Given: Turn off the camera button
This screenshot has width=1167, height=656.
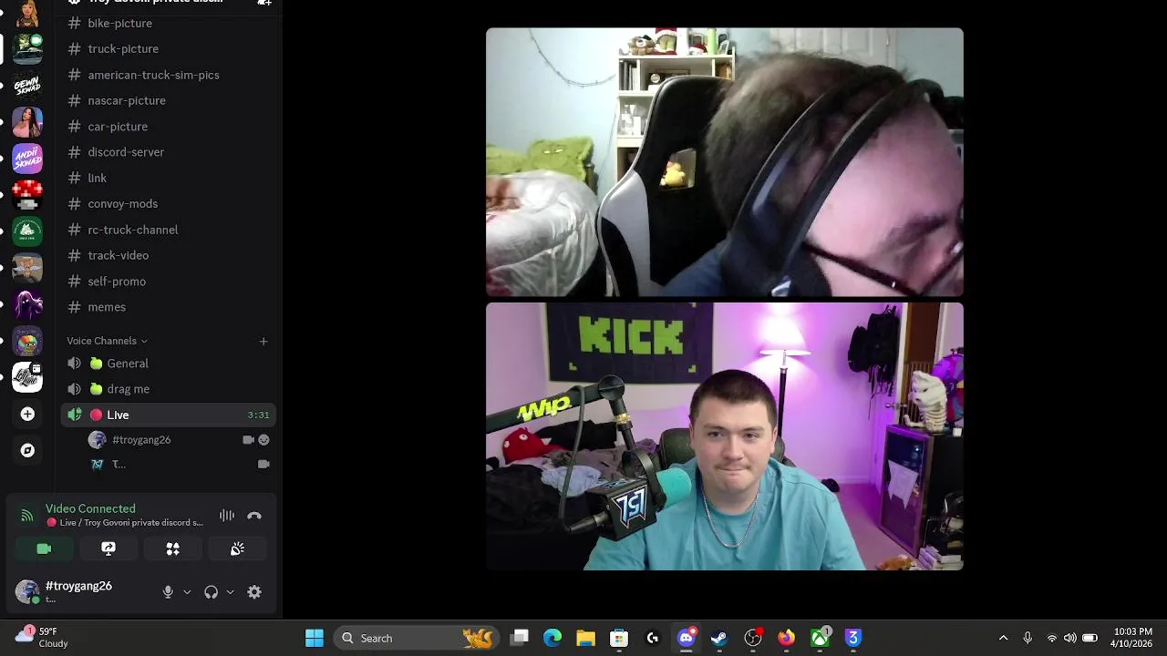Looking at the screenshot, I should pos(44,548).
